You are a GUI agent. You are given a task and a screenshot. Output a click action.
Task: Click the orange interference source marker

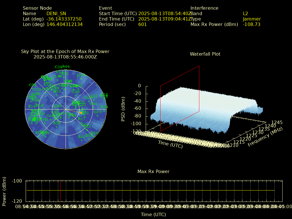[81, 113]
